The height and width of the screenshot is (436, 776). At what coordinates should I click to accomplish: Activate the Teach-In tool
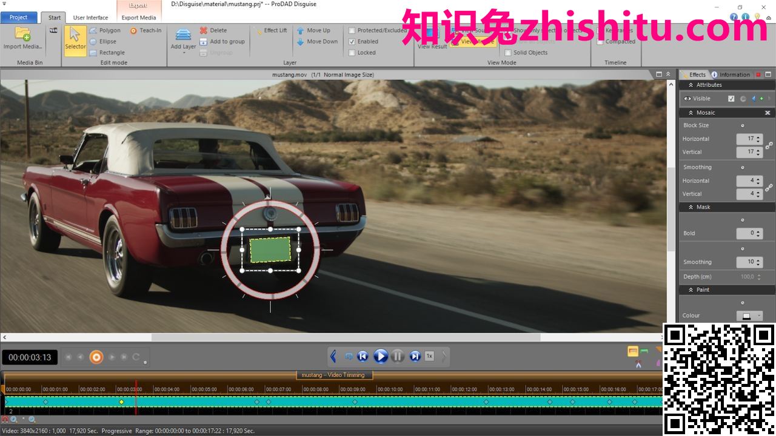tap(145, 30)
